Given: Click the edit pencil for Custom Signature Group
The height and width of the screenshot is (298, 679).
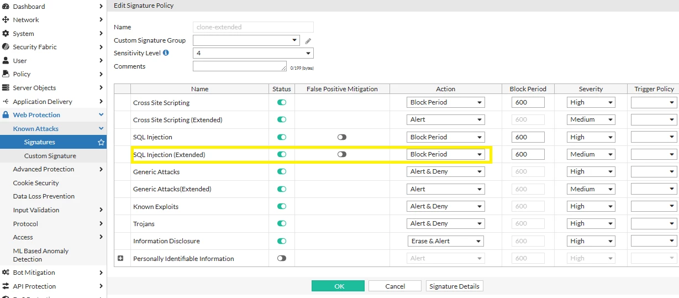Looking at the screenshot, I should click(x=308, y=41).
